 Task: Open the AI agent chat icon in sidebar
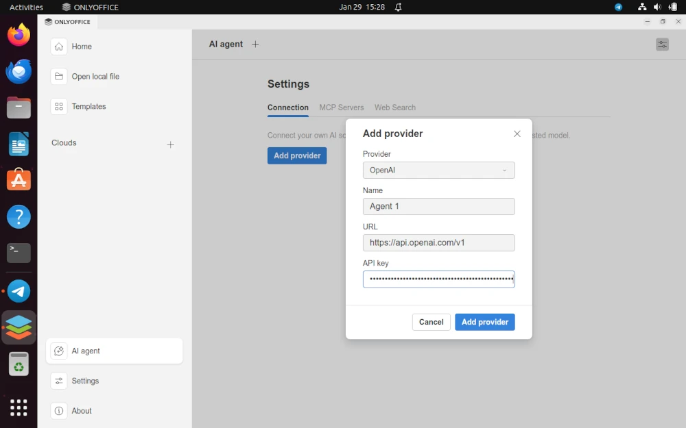coord(60,351)
